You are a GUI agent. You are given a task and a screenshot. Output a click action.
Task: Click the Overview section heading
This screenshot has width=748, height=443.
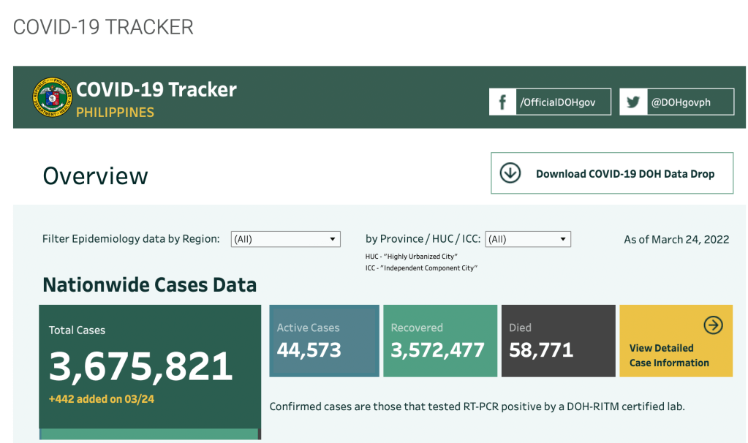point(95,176)
